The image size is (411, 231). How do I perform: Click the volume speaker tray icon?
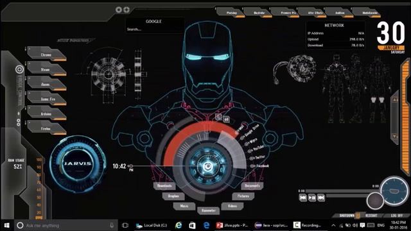355,225
